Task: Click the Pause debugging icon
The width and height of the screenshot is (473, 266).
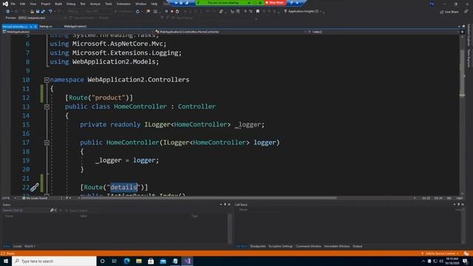Action: coord(166,12)
